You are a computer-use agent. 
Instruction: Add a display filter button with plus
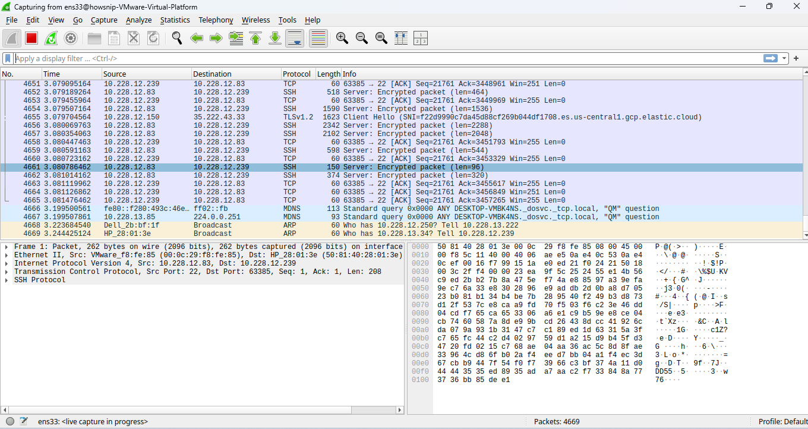click(796, 58)
